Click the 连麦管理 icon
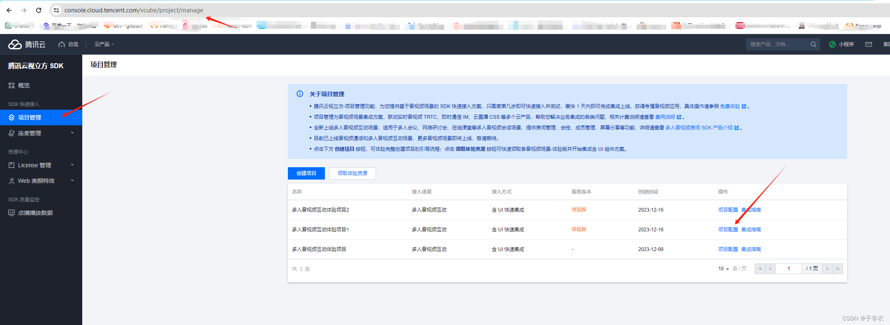 tap(12, 133)
